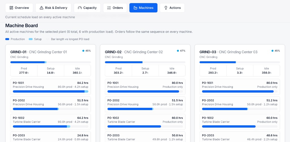Click the GRIND-03 PO-1002 progress bar
The image size is (290, 142).
point(240,126)
